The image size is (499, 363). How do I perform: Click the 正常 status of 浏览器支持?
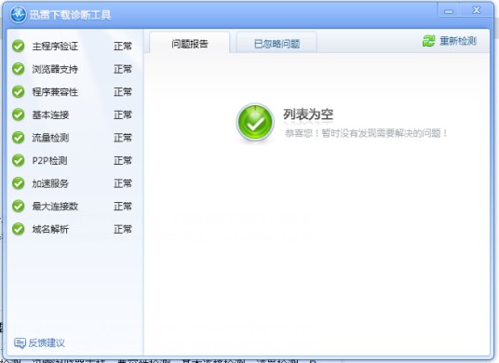[123, 70]
